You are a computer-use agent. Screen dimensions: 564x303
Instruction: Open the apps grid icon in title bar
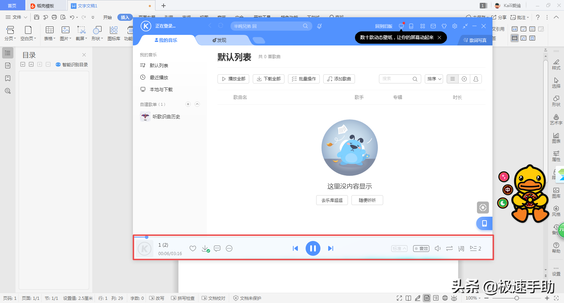423,26
